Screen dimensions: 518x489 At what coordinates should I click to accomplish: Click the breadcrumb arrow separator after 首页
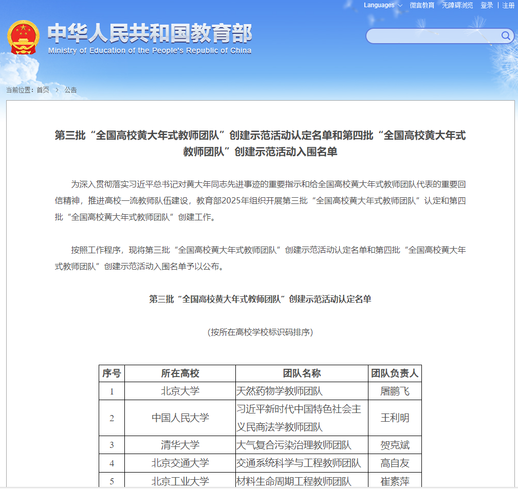[x=57, y=90]
